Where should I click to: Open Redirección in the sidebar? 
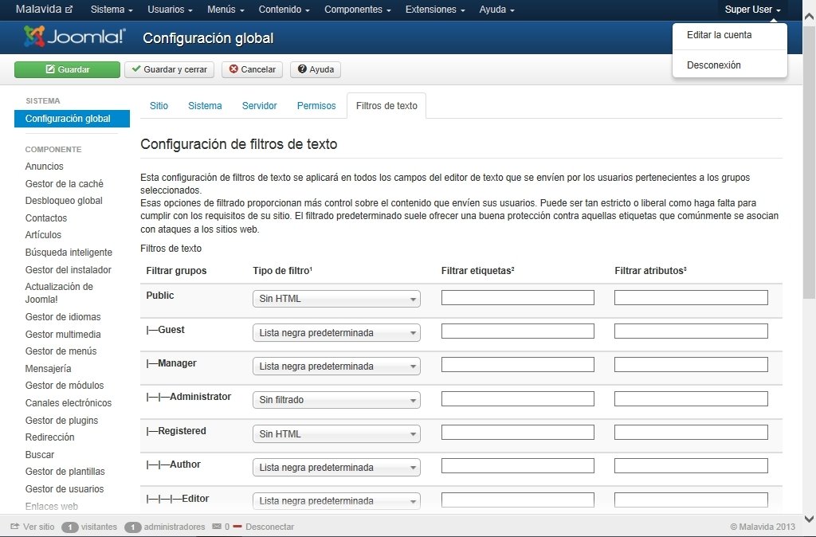(49, 437)
